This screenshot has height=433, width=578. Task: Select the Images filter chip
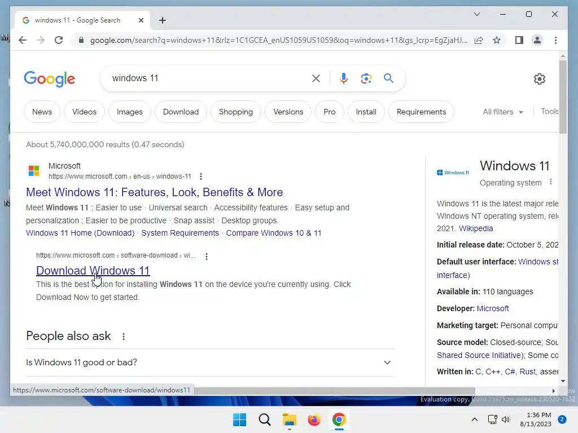[129, 112]
